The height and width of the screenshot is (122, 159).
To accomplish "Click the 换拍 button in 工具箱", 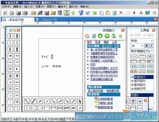I will [x=134, y=71].
